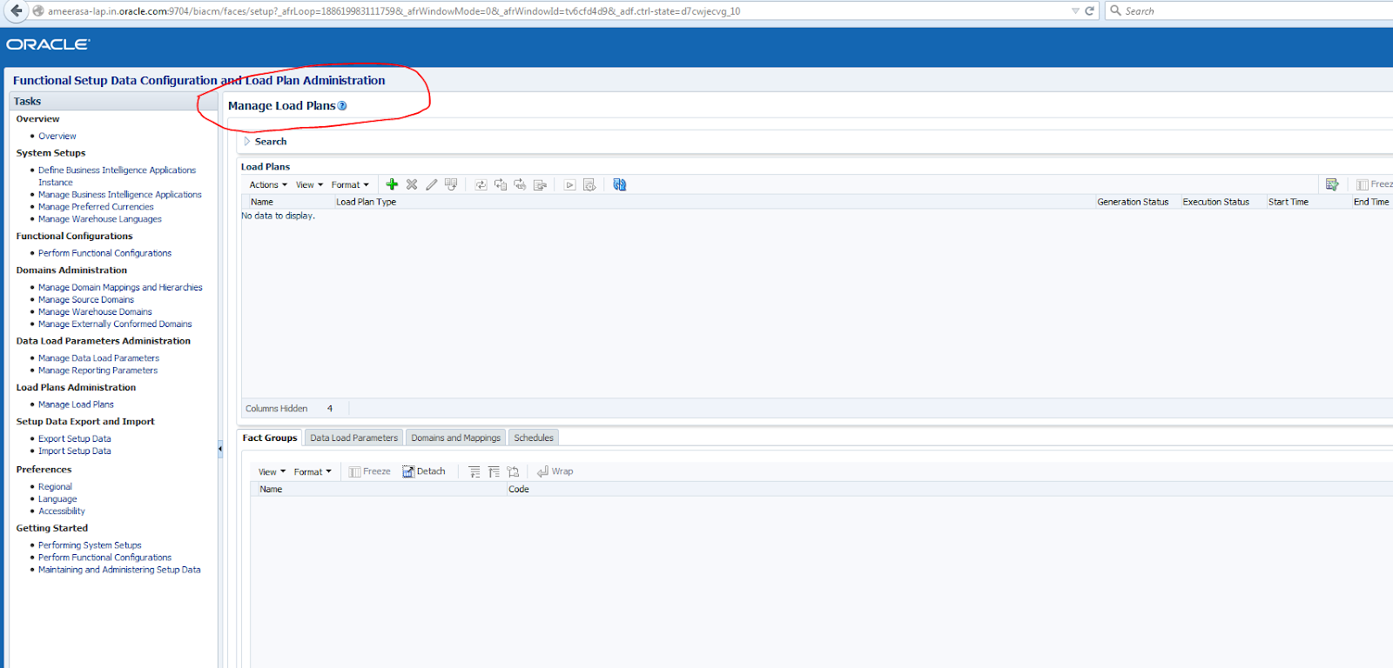
Task: Click the Load Plan Type column header
Action: coord(714,202)
